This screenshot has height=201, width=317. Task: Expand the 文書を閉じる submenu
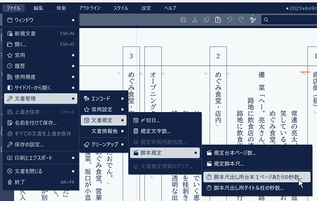[41, 171]
